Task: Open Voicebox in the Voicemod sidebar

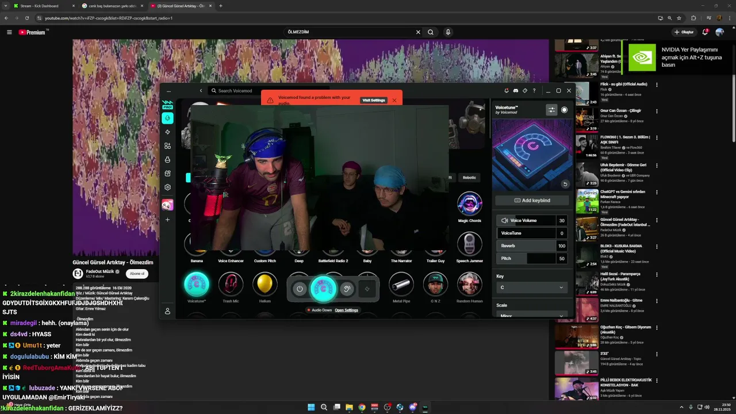Action: point(167,118)
